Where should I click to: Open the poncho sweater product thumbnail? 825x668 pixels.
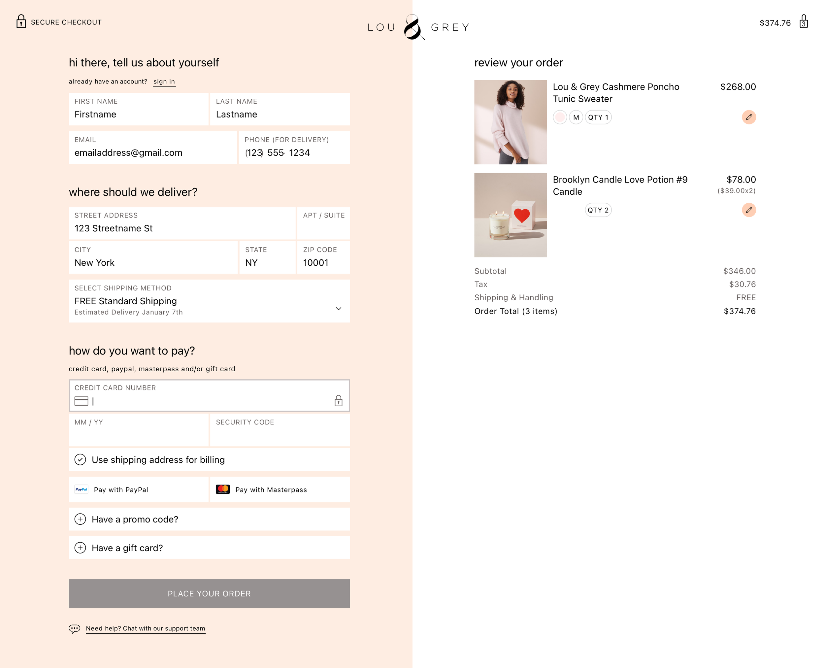[x=511, y=122]
